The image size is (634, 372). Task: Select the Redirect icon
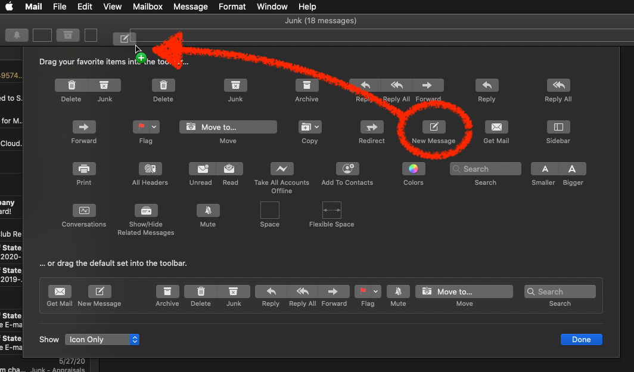pos(372,127)
